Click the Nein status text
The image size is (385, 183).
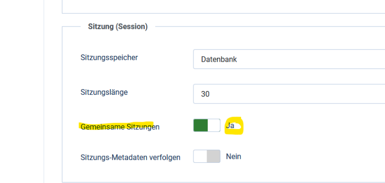(233, 157)
